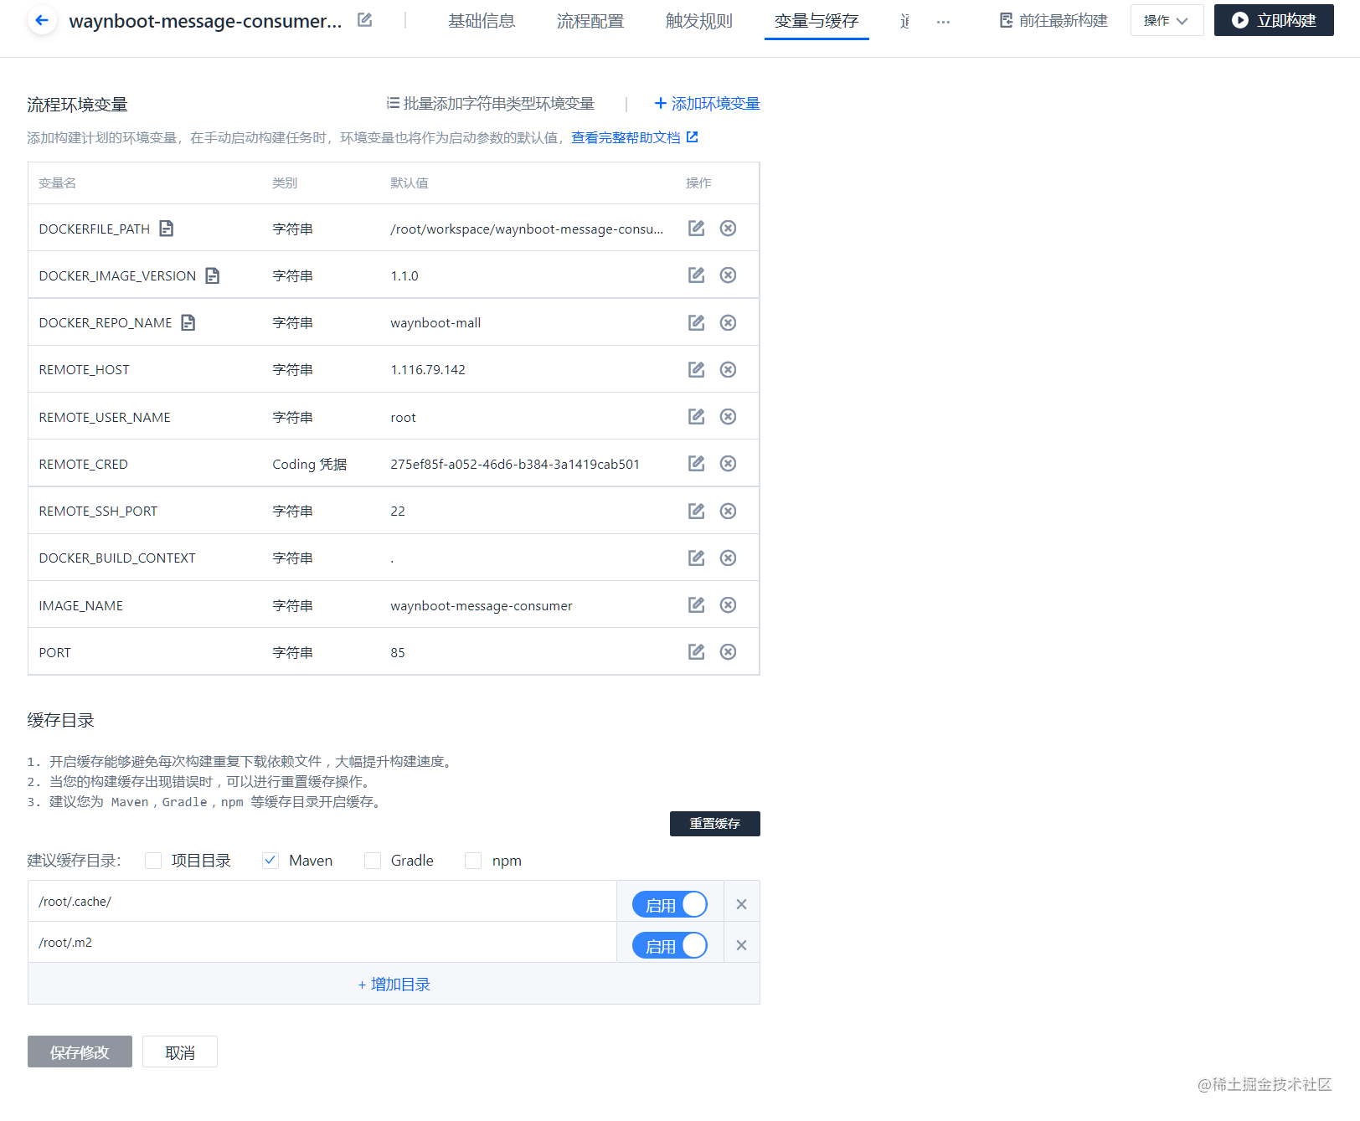Uncheck the Maven cache checkbox
The height and width of the screenshot is (1121, 1360).
click(x=270, y=860)
